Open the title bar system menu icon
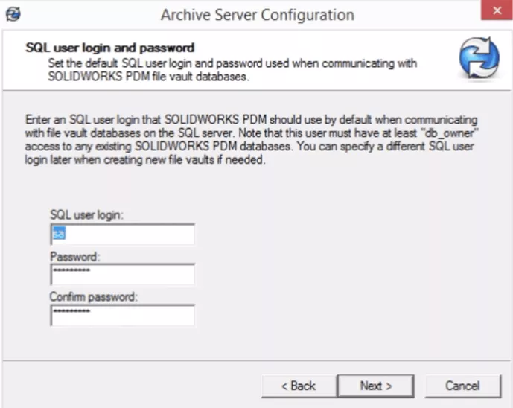The width and height of the screenshot is (513, 408). [13, 14]
